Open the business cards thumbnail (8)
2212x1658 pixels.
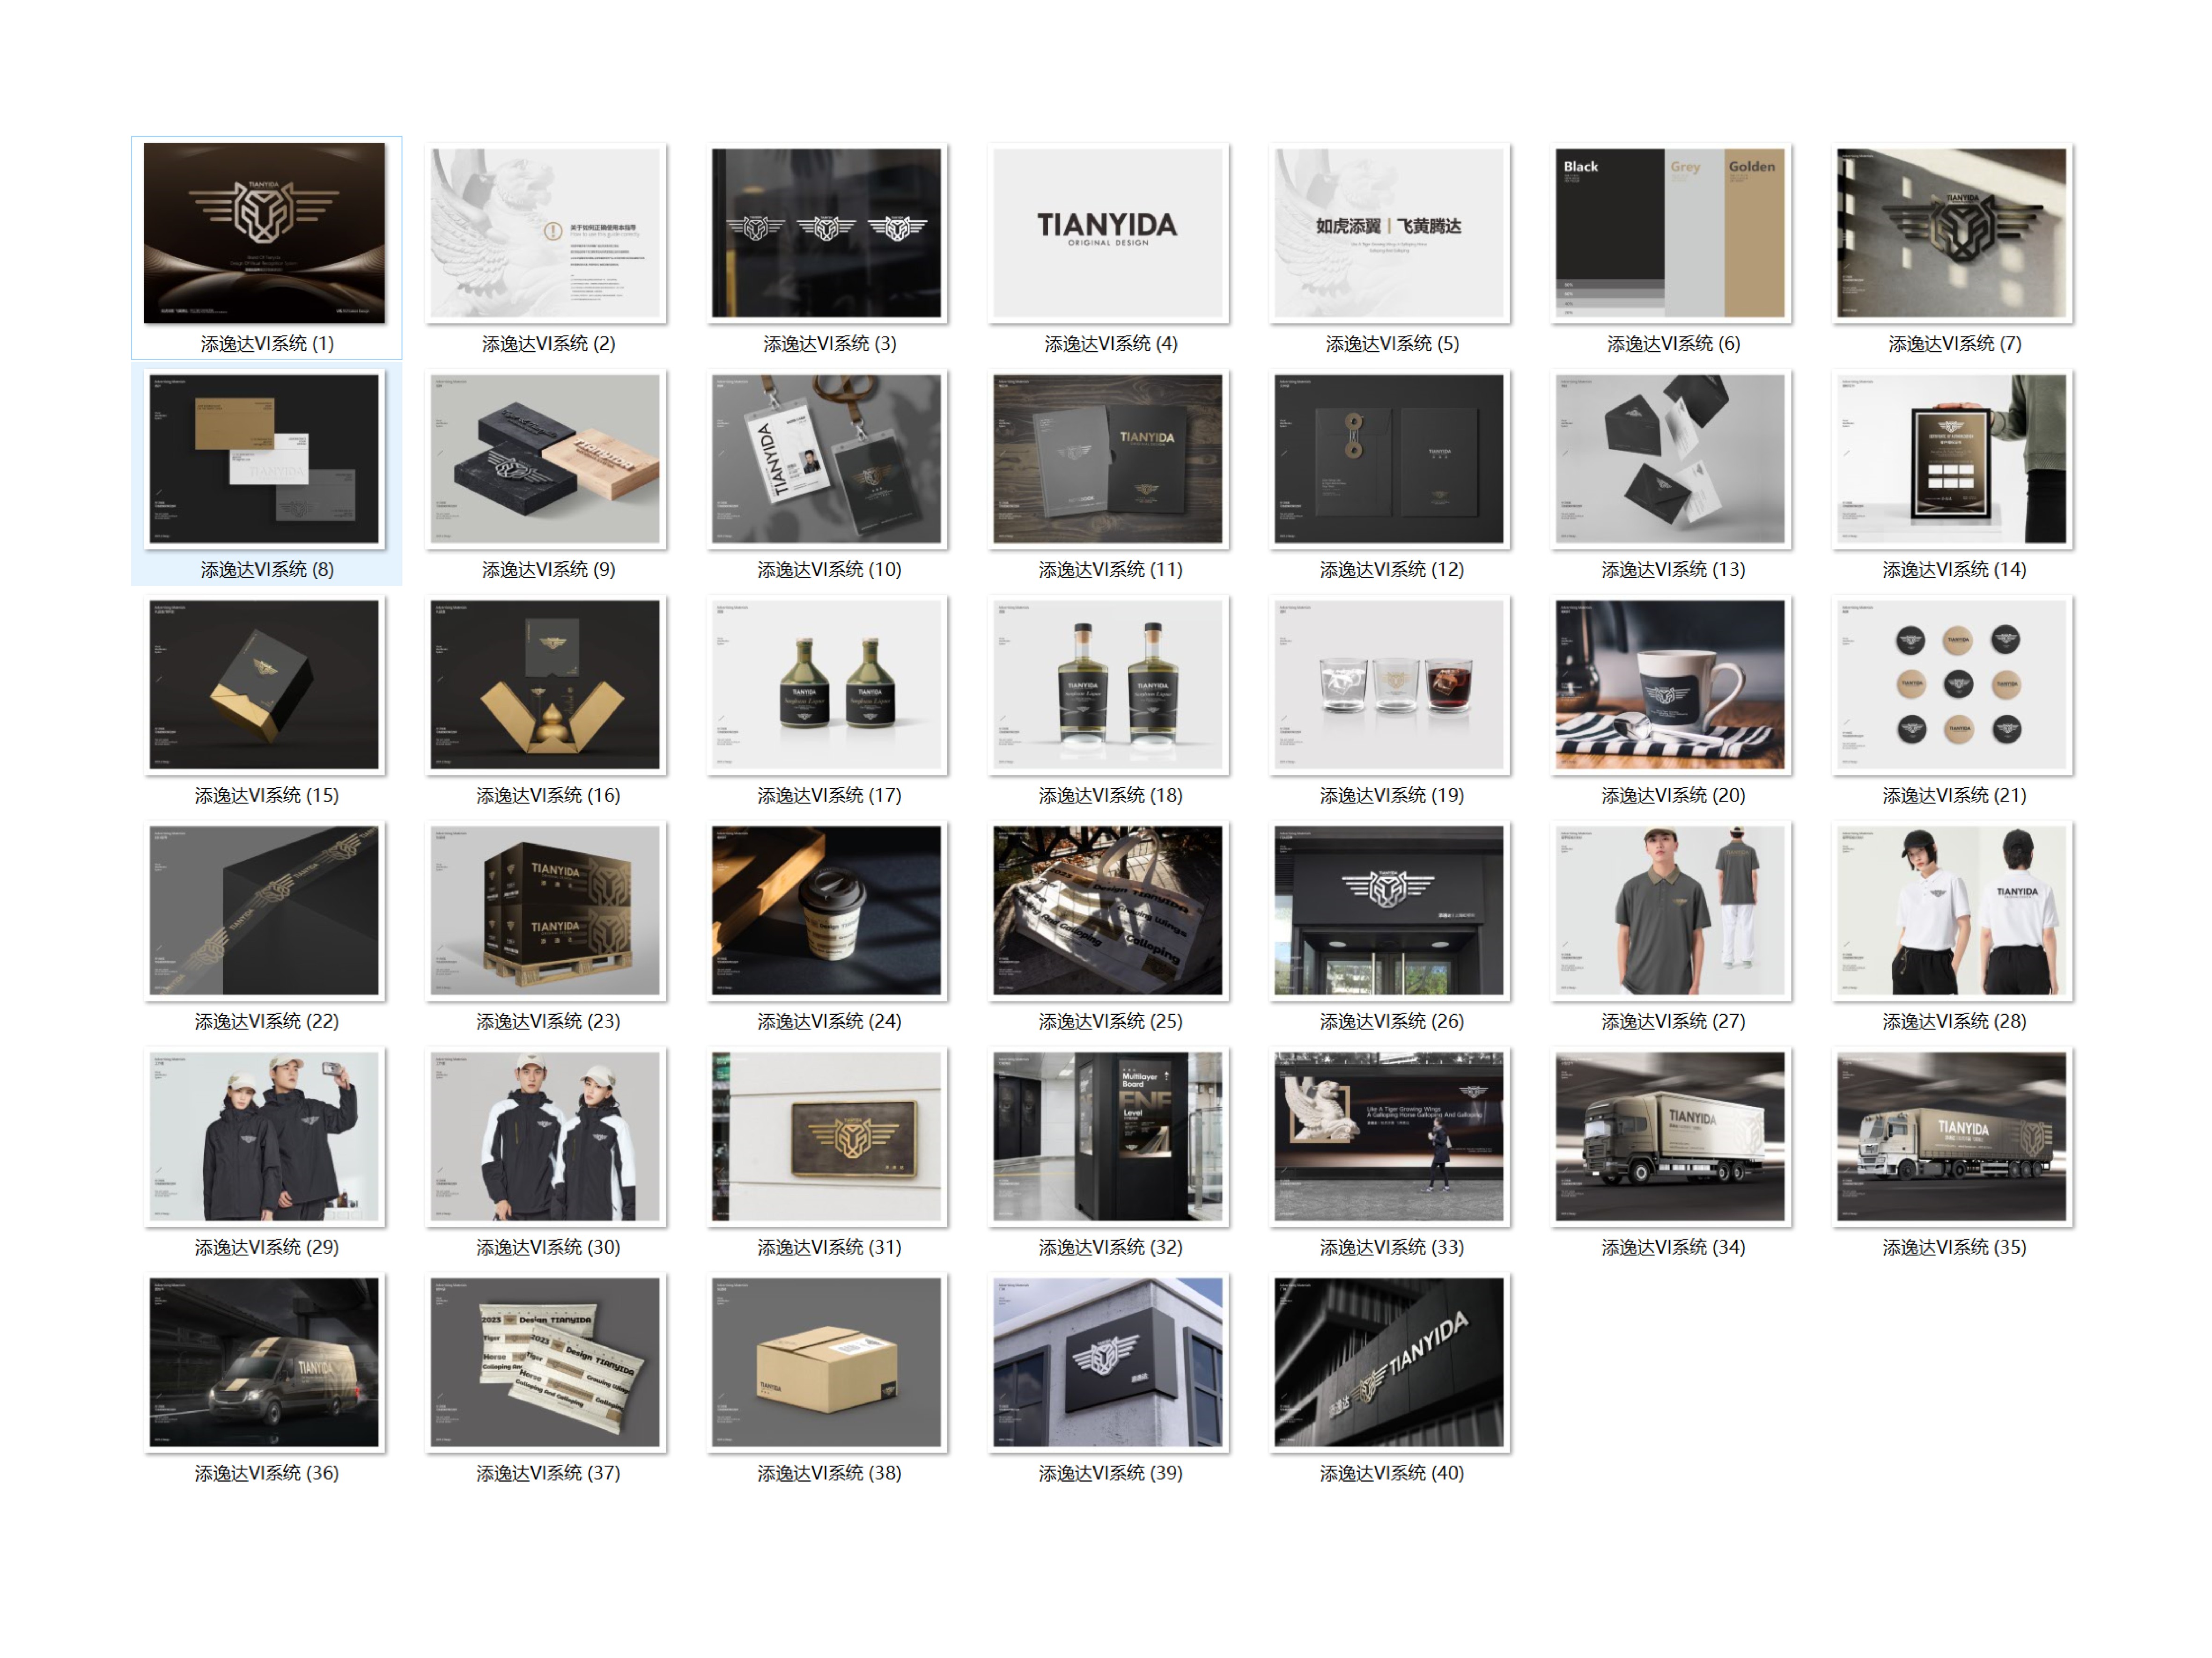(x=264, y=459)
